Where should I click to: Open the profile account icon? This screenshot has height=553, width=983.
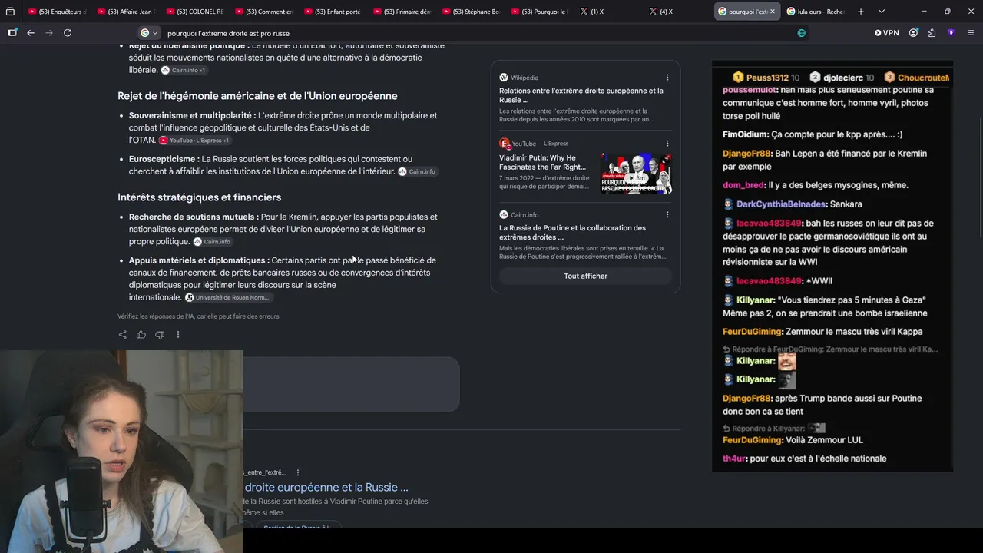(913, 33)
